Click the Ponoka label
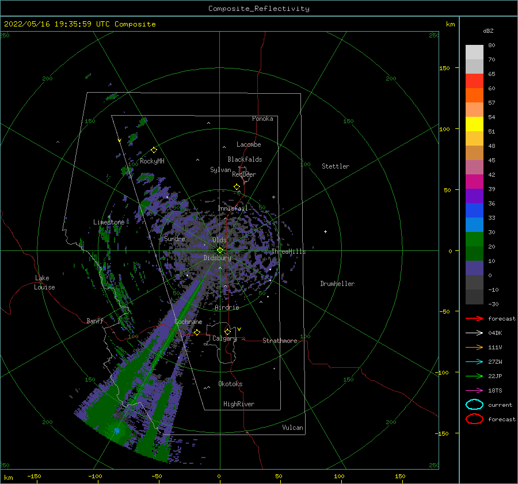Viewport: 518px width, 484px height. (262, 119)
